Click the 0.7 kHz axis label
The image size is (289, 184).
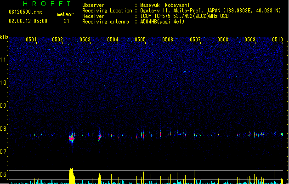4,152
